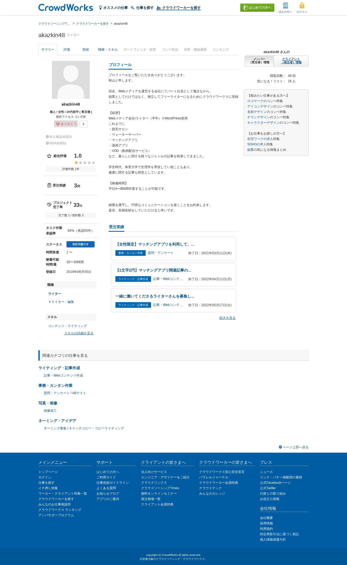The height and width of the screenshot is (565, 347).
Task: Open 一緒に働いてくださるライターさんを募集 job
Action: coord(155,296)
